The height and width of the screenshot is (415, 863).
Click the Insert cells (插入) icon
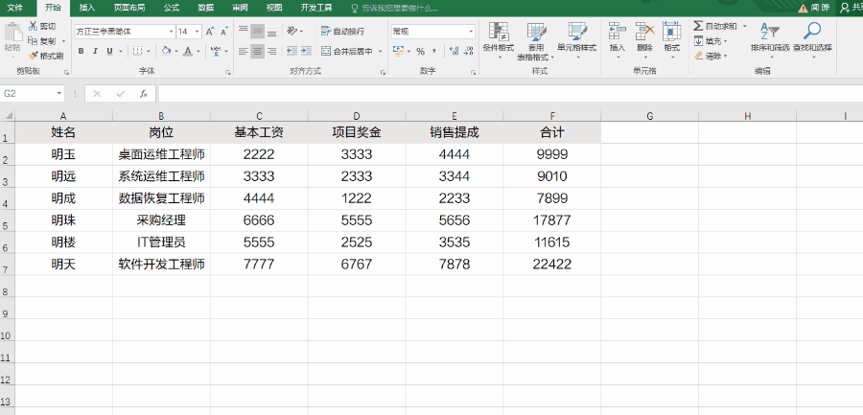click(x=618, y=32)
